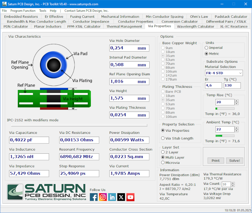252x213 pixels.
Task: Switch to the Wavelength Calculator tab
Action: pyautogui.click(x=196, y=26)
